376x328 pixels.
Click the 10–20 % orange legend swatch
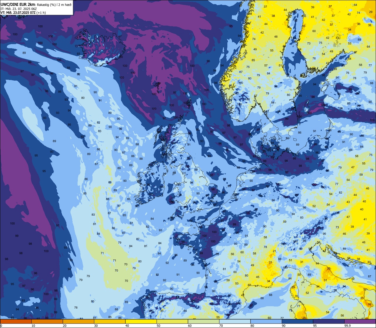[x=47, y=322]
